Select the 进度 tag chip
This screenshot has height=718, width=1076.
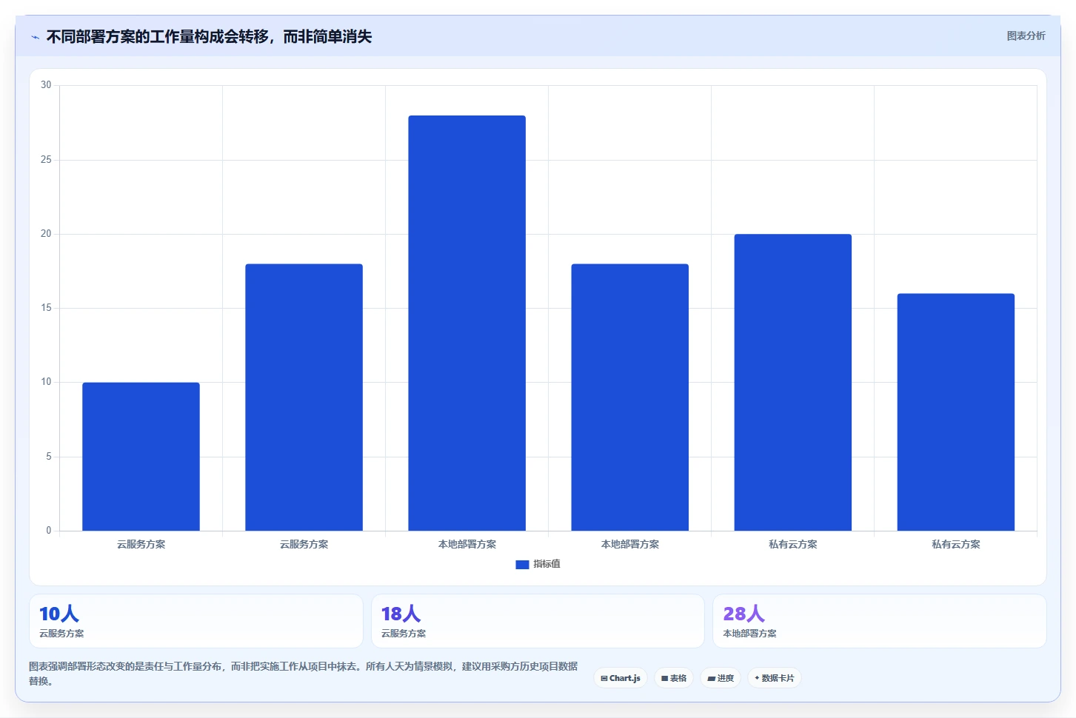click(x=721, y=678)
